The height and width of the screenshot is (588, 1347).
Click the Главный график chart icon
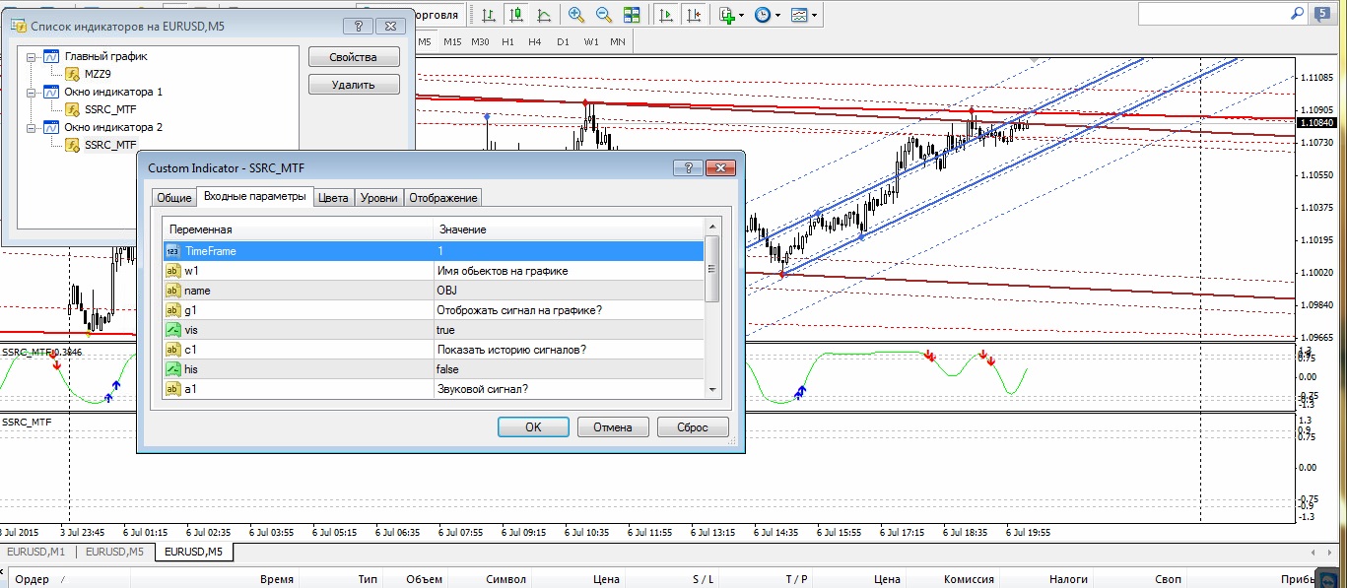click(51, 56)
